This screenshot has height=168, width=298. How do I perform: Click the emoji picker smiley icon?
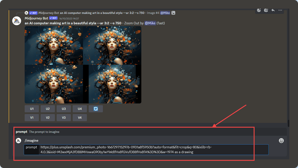coord(281,140)
